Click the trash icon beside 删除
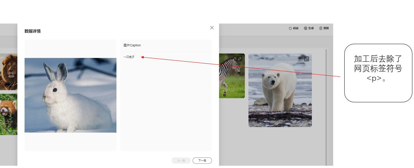 321,28
